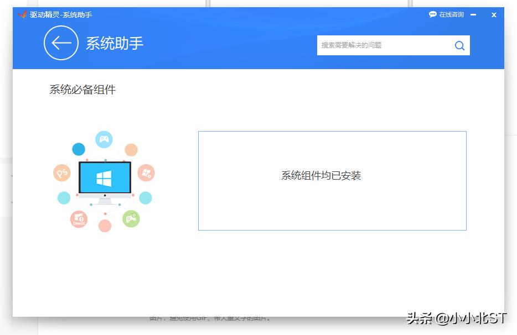Click the monitor stand in the illustration
The width and height of the screenshot is (517, 335).
tap(105, 202)
